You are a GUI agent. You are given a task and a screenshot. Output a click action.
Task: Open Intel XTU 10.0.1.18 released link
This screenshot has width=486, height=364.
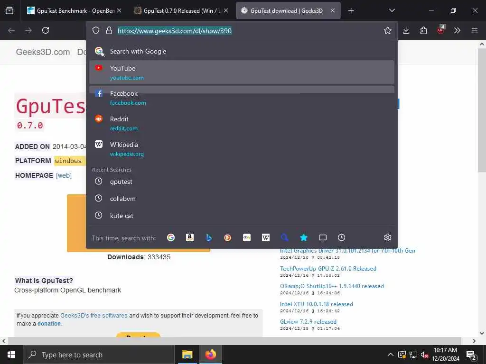pyautogui.click(x=316, y=304)
